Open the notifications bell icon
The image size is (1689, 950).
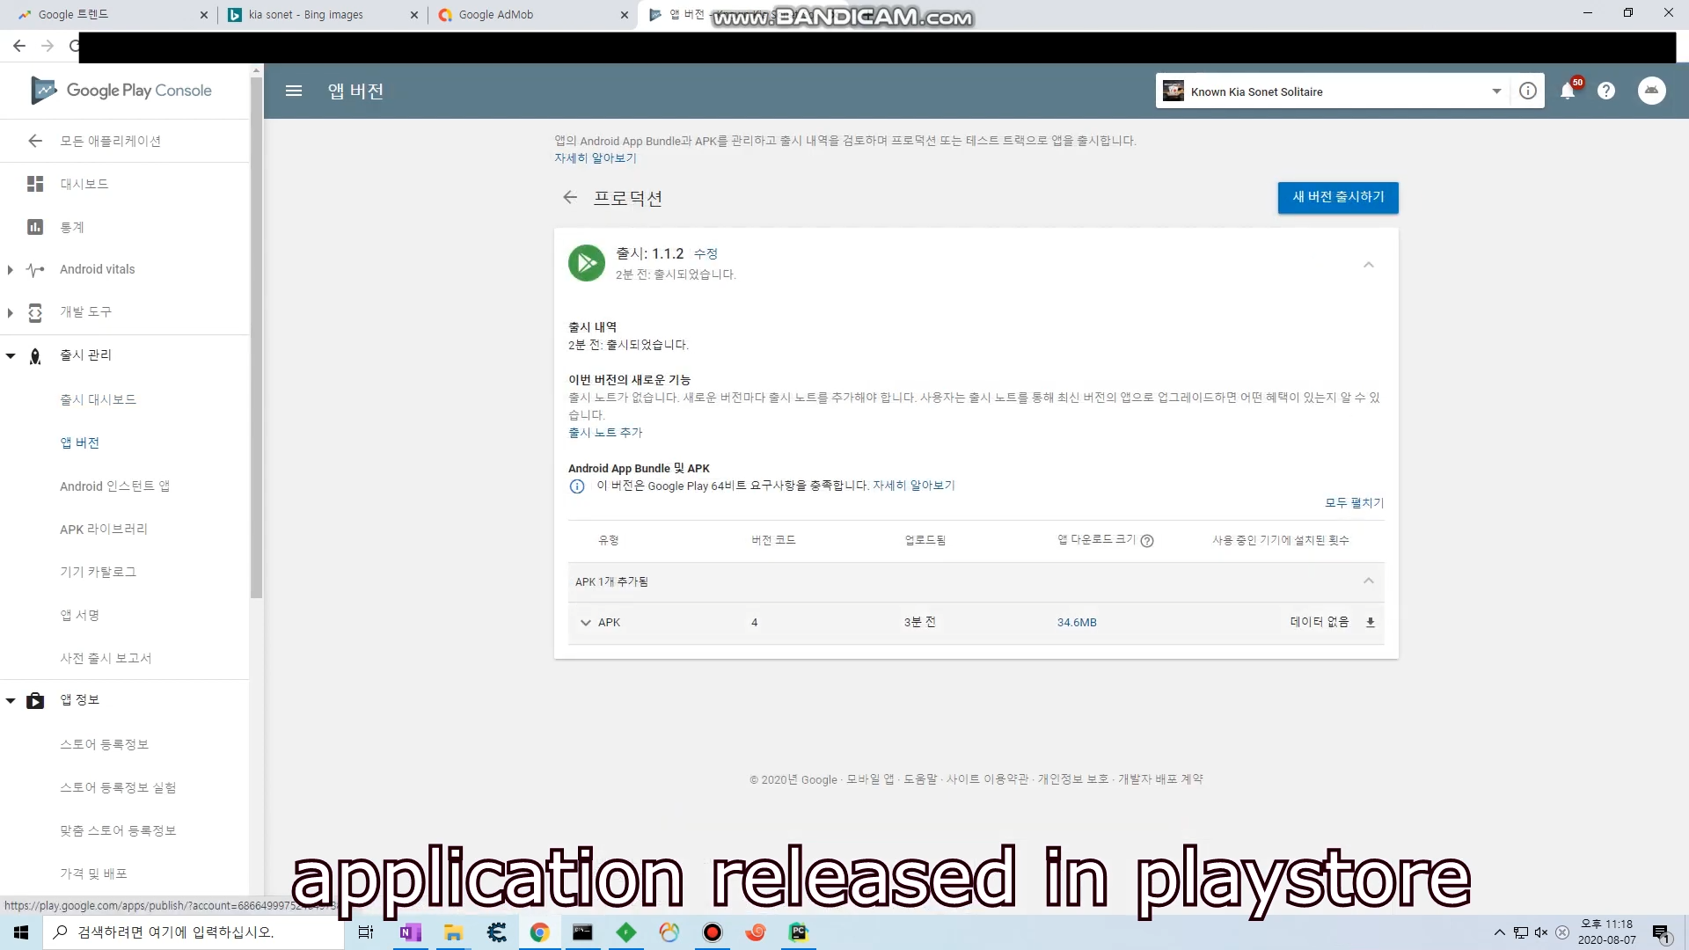[1568, 91]
